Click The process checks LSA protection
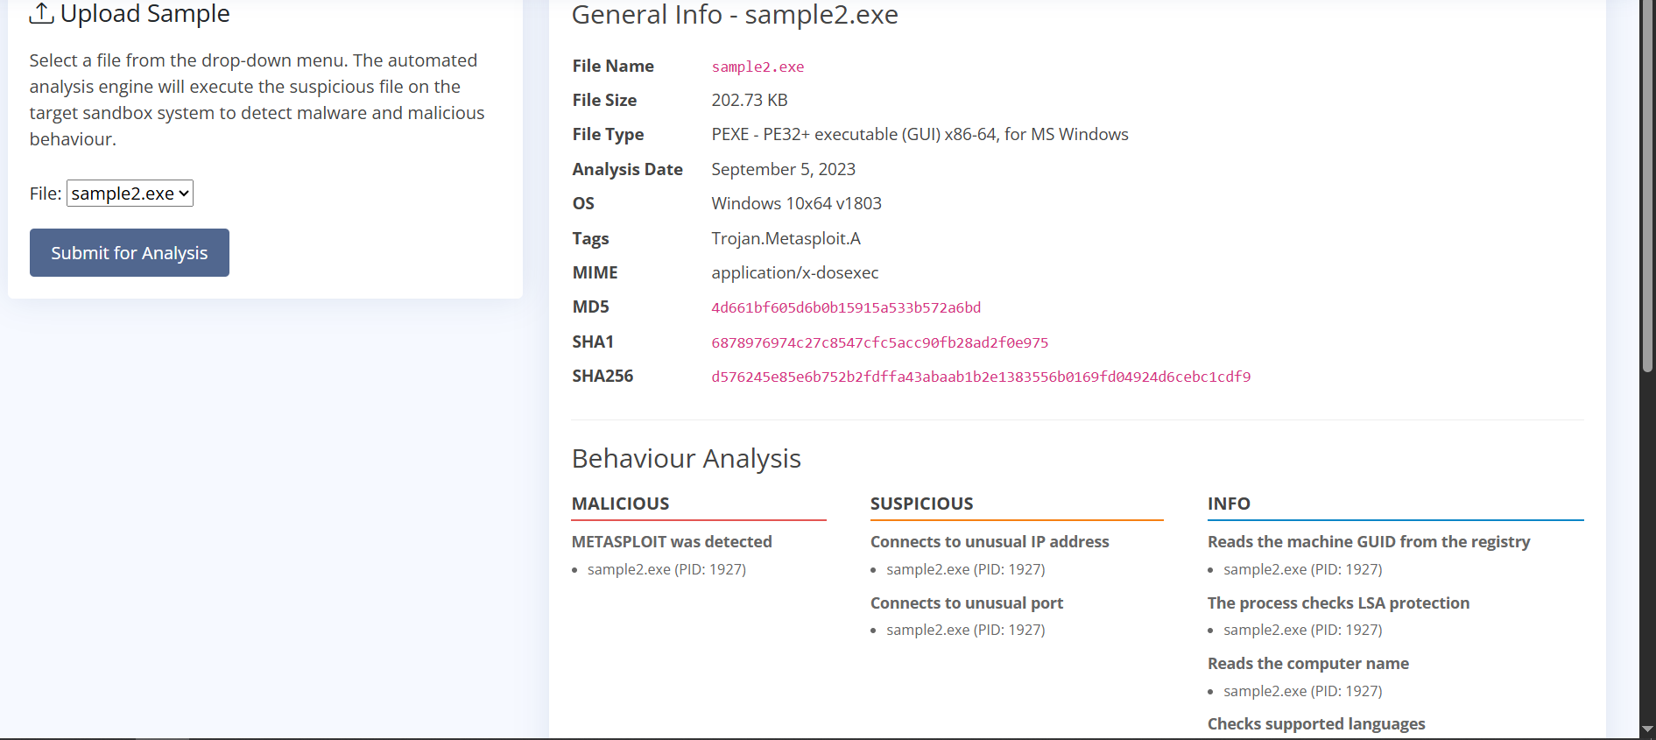 pyautogui.click(x=1337, y=603)
